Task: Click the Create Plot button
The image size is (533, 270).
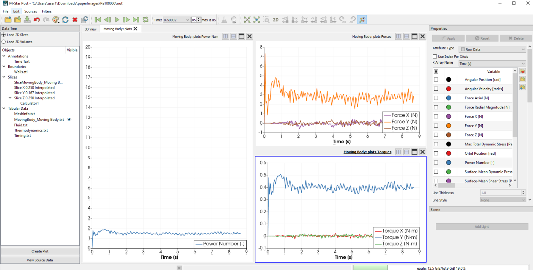Action: [40, 251]
